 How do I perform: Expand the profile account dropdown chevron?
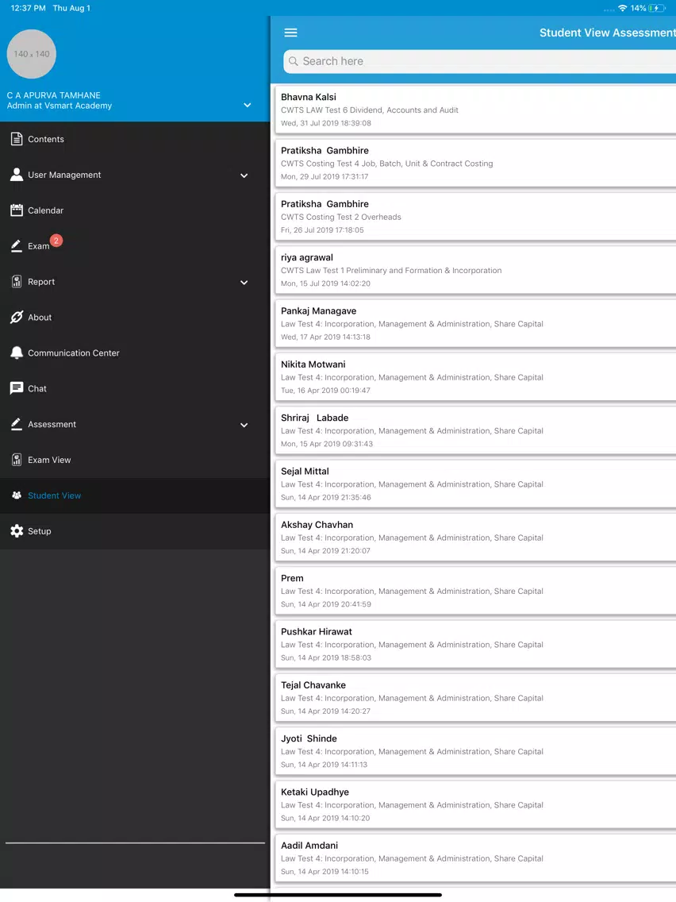click(248, 106)
